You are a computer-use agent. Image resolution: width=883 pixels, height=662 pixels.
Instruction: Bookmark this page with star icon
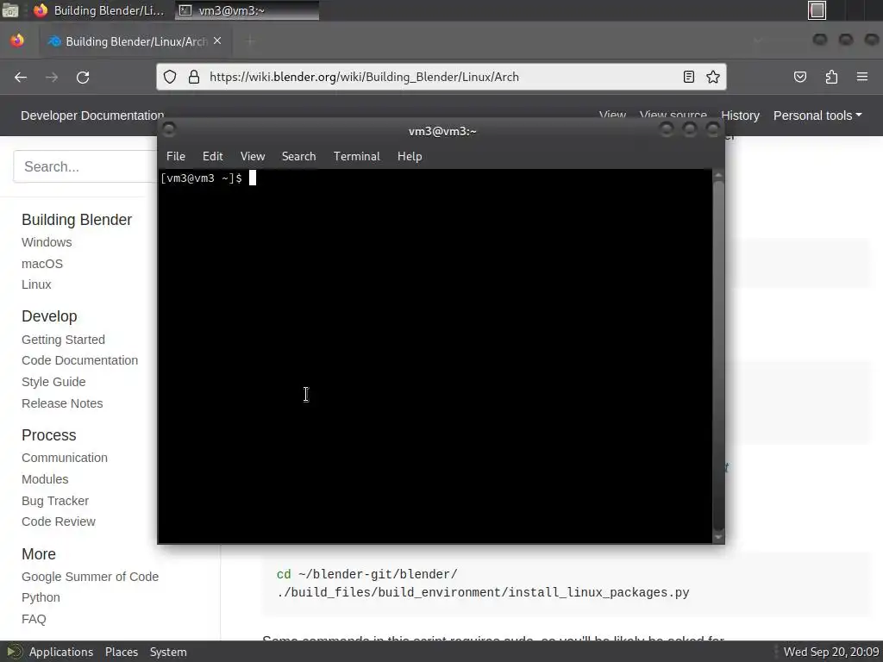point(713,77)
